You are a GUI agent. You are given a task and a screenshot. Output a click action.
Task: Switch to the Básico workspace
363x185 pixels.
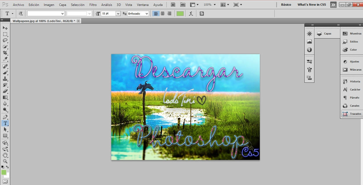point(286,5)
